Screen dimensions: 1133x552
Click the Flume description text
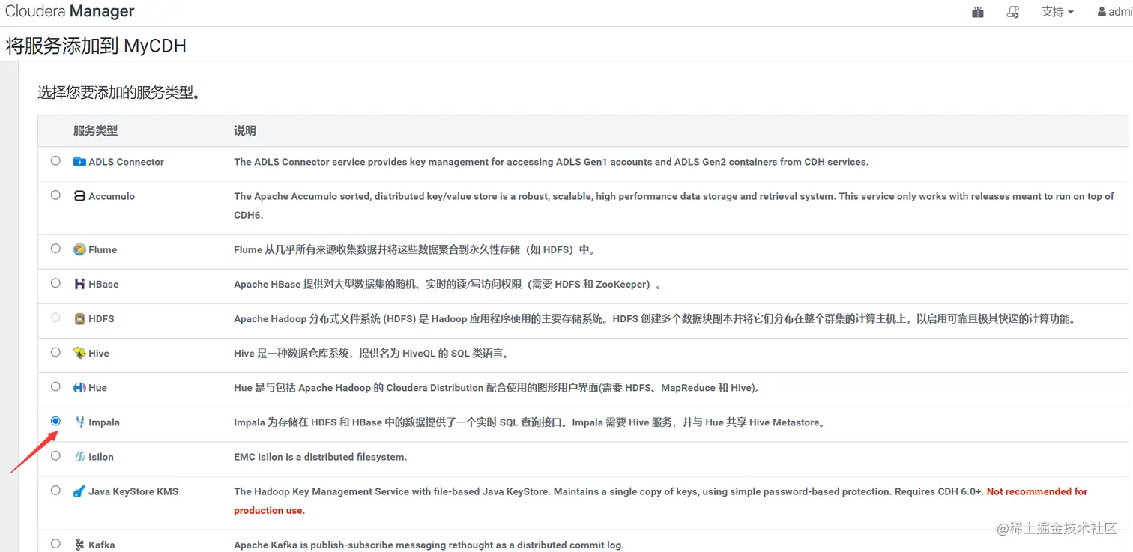click(417, 249)
